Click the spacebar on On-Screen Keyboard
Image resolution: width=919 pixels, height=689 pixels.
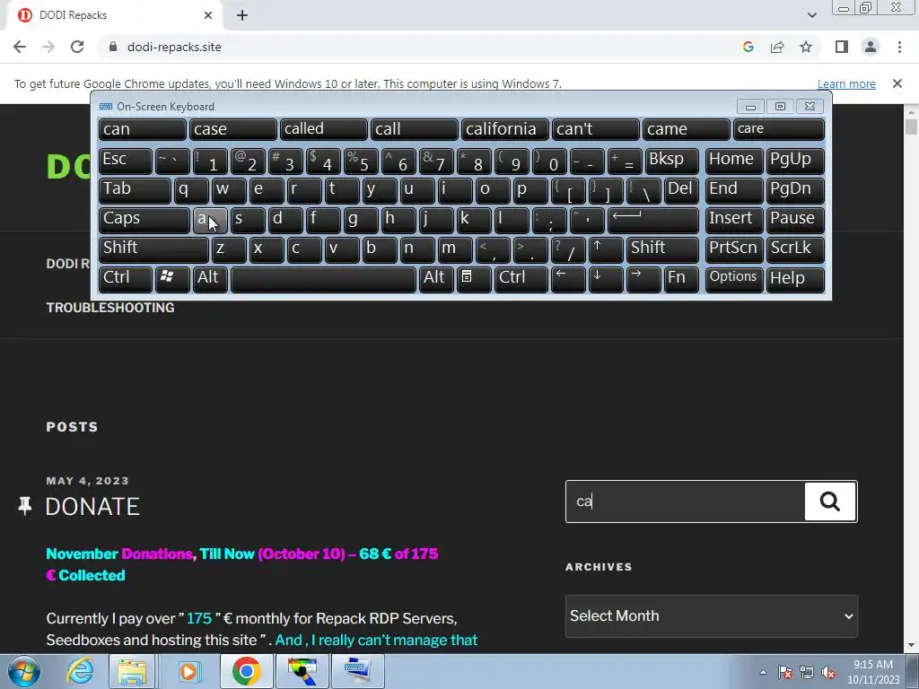point(323,279)
